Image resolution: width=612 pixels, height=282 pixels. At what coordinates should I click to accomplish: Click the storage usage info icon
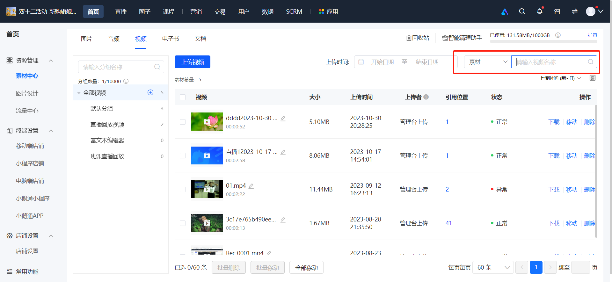point(558,35)
